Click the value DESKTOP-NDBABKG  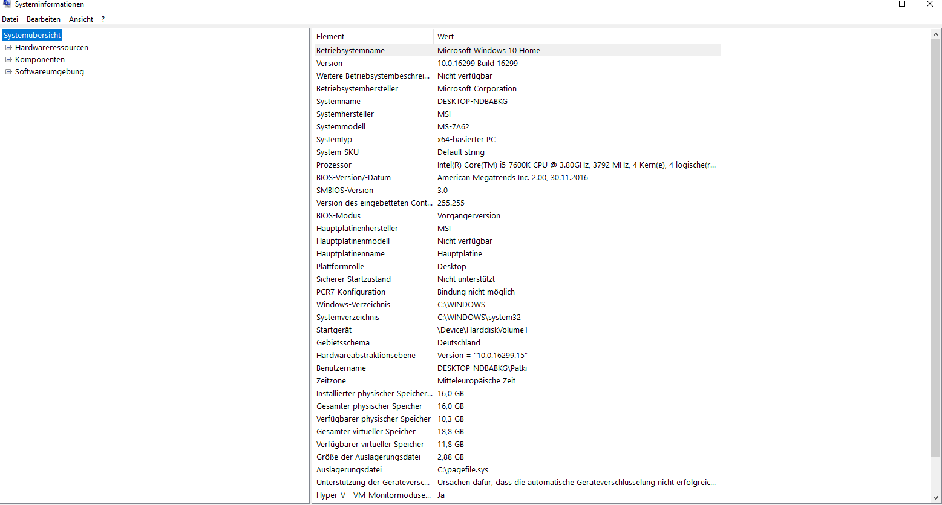473,102
